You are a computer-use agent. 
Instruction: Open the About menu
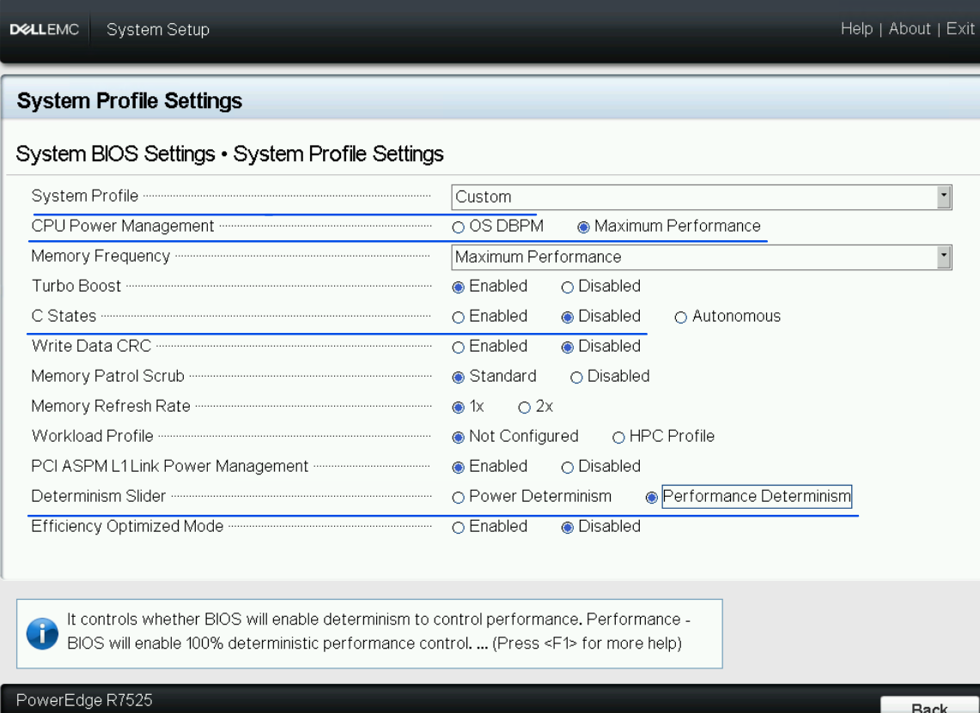910,28
